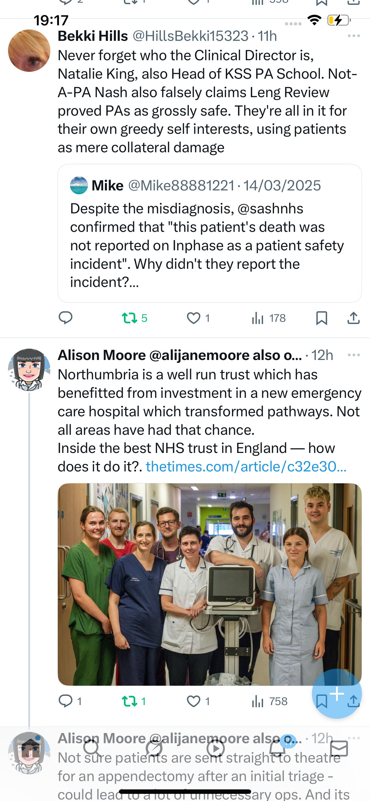This screenshot has width=370, height=801.
Task: Tap the compose new post button
Action: click(x=337, y=693)
